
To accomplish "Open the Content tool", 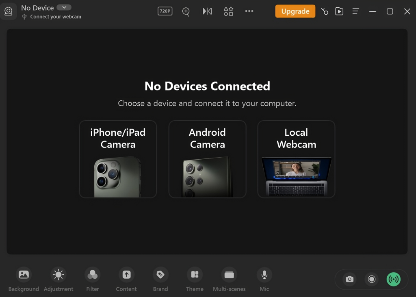I will (126, 279).
